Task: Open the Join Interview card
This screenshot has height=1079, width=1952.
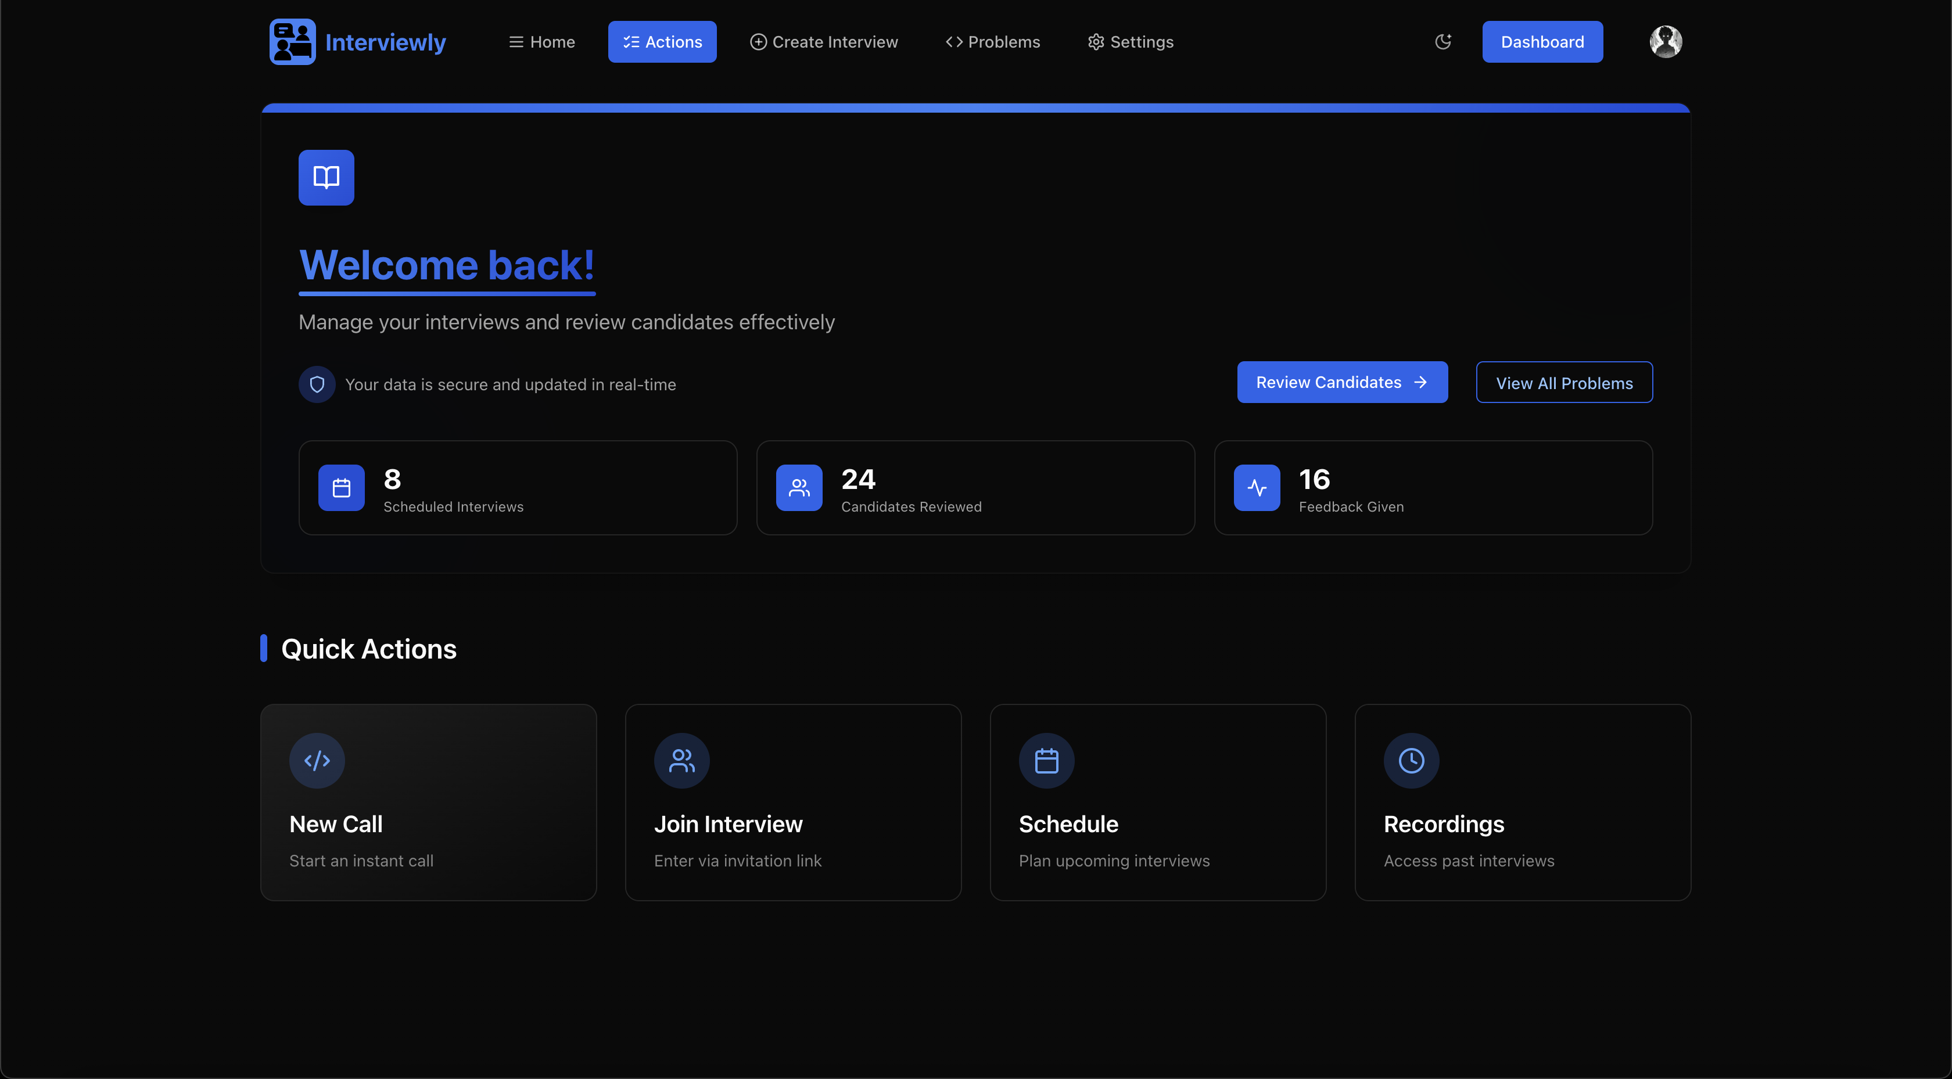Action: (792, 803)
